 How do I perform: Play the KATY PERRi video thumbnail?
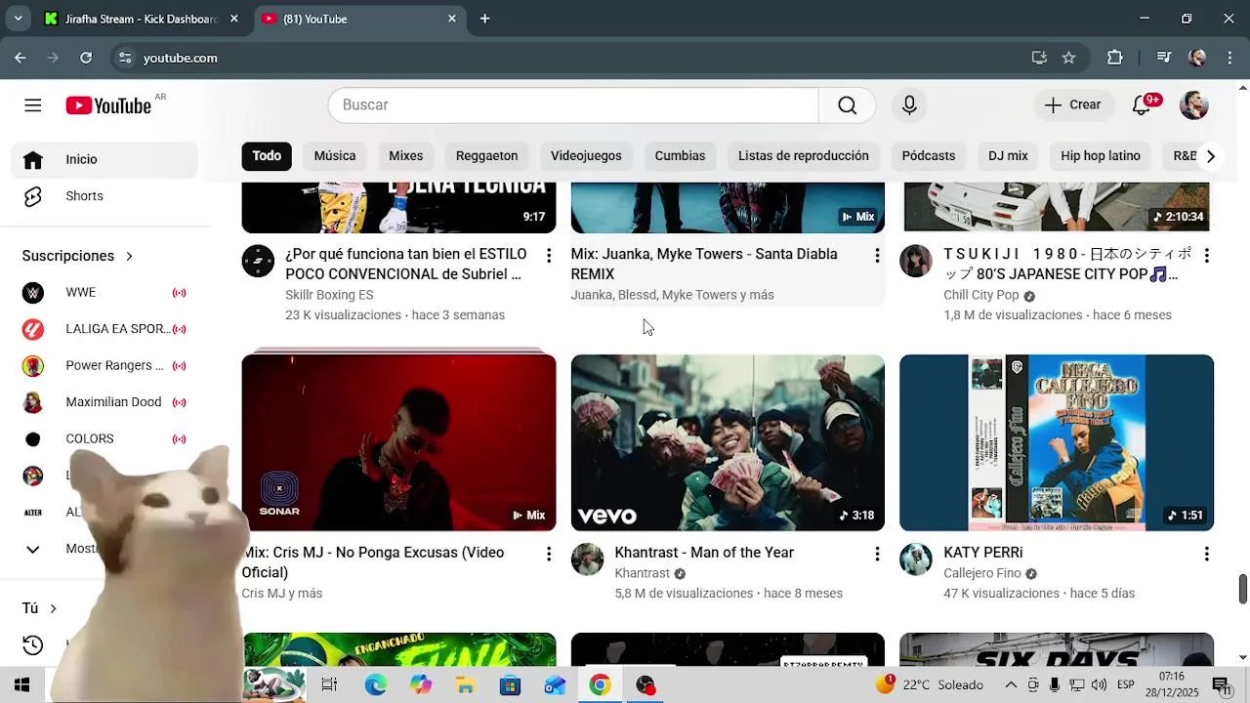(1057, 442)
